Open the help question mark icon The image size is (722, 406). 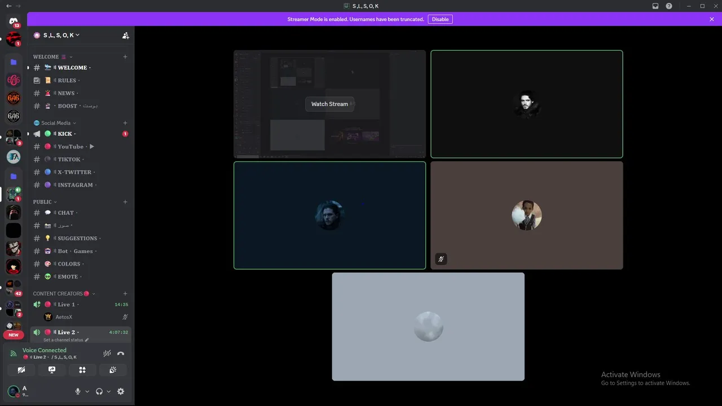pos(669,6)
